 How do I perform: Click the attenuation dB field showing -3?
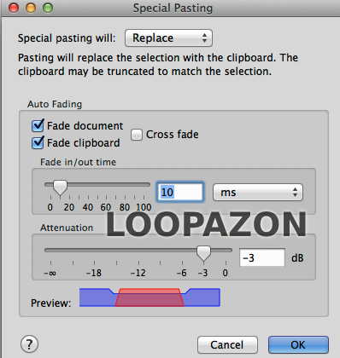pyautogui.click(x=262, y=257)
